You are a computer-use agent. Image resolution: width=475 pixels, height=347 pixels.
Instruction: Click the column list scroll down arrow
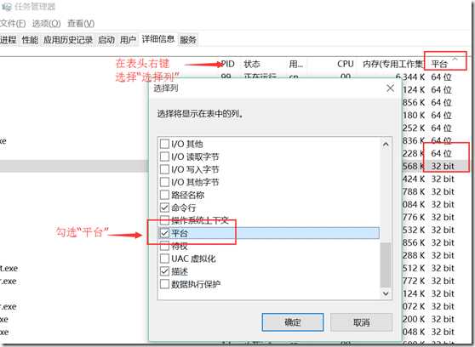click(x=386, y=293)
